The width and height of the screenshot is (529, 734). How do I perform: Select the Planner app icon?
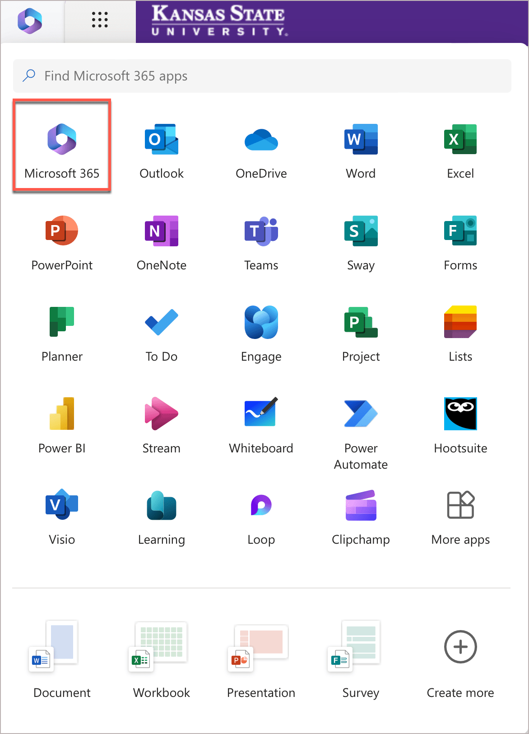pos(62,334)
